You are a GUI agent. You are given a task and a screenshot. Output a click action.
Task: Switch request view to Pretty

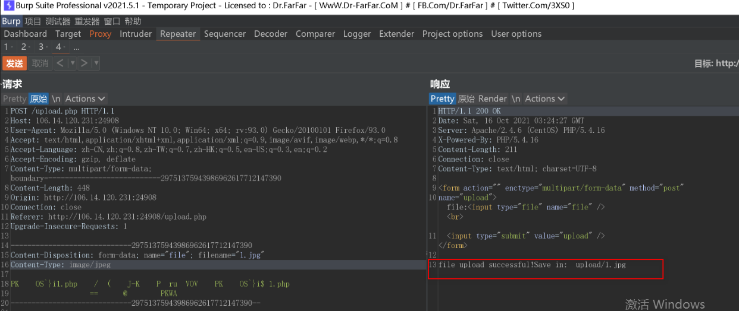click(14, 99)
